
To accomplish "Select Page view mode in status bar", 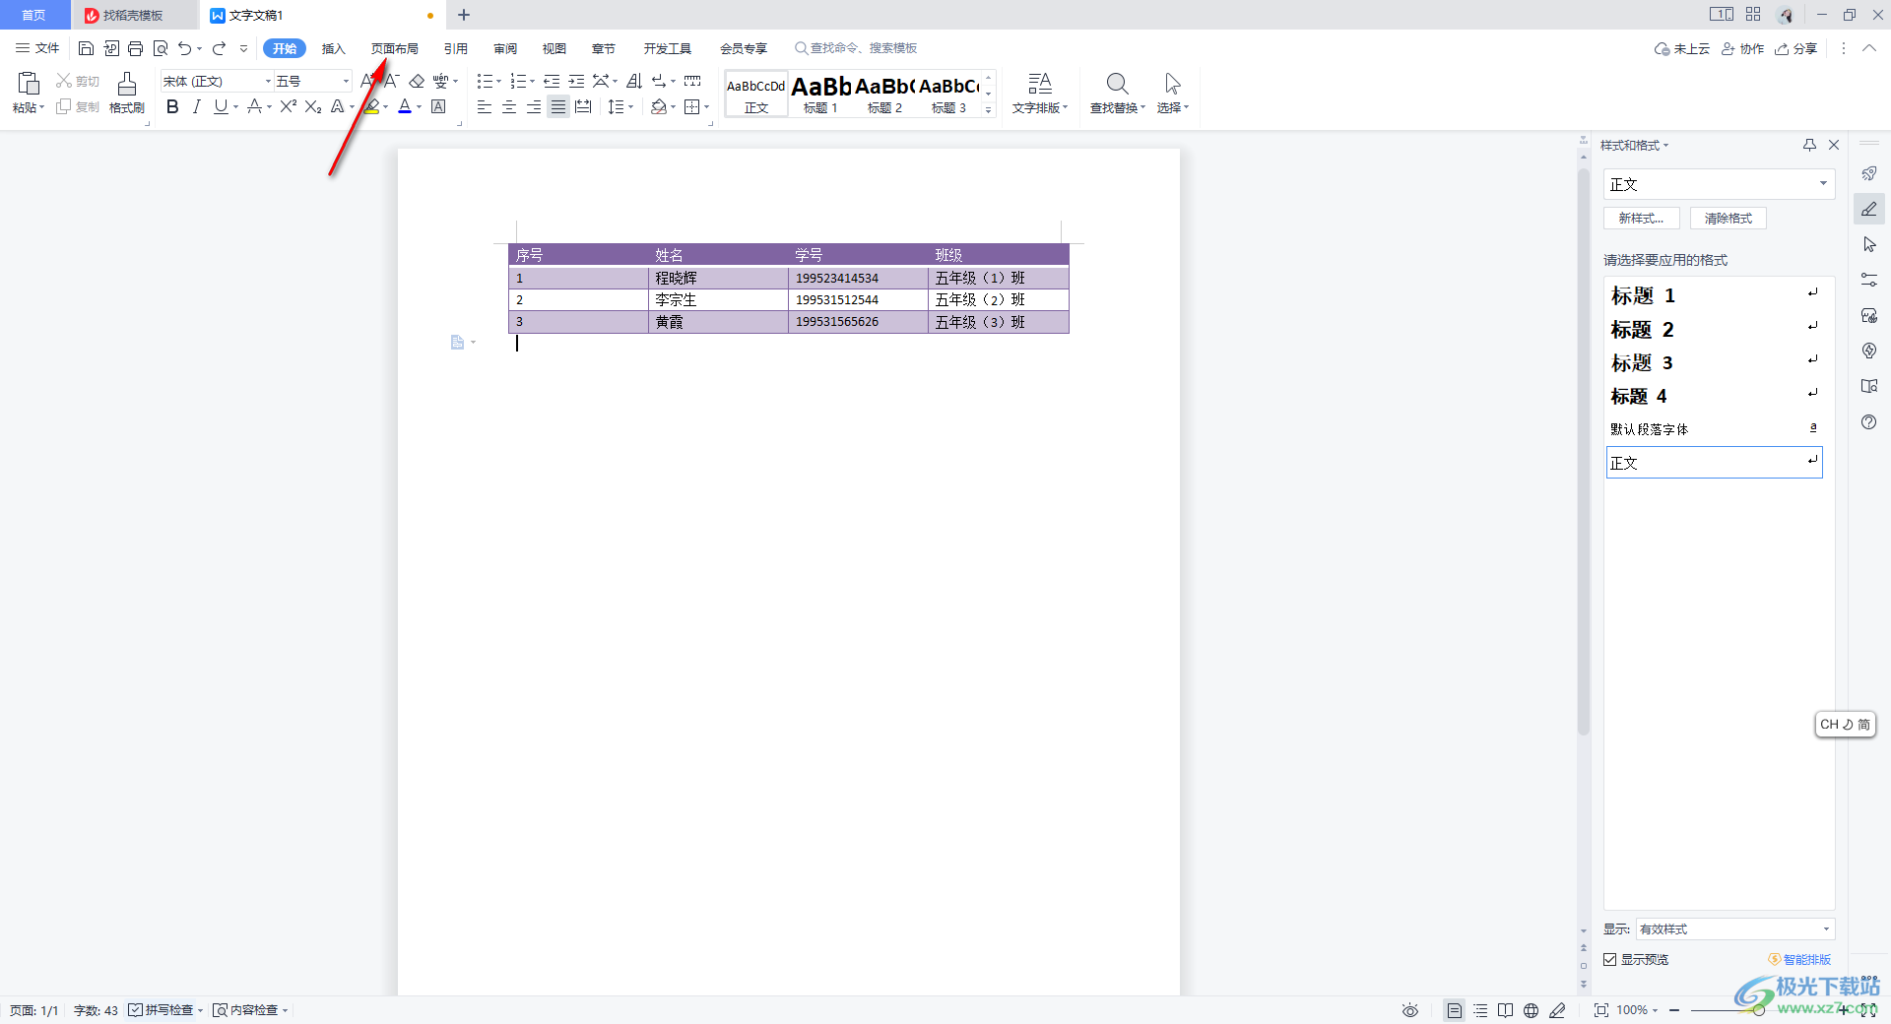I will [x=1454, y=1010].
